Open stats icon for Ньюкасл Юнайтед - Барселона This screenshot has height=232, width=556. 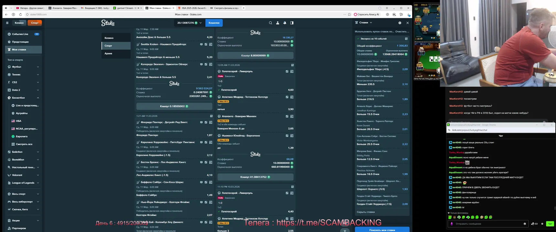[287, 136]
